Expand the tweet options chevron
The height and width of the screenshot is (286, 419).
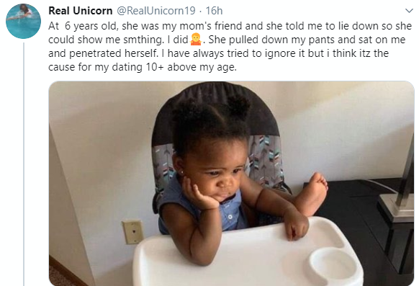point(409,11)
